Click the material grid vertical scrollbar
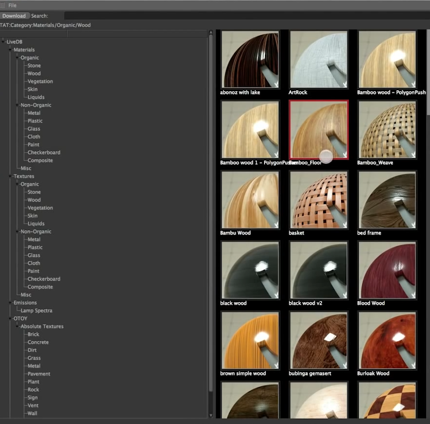Screen dimensions: 430x424 coord(428,73)
